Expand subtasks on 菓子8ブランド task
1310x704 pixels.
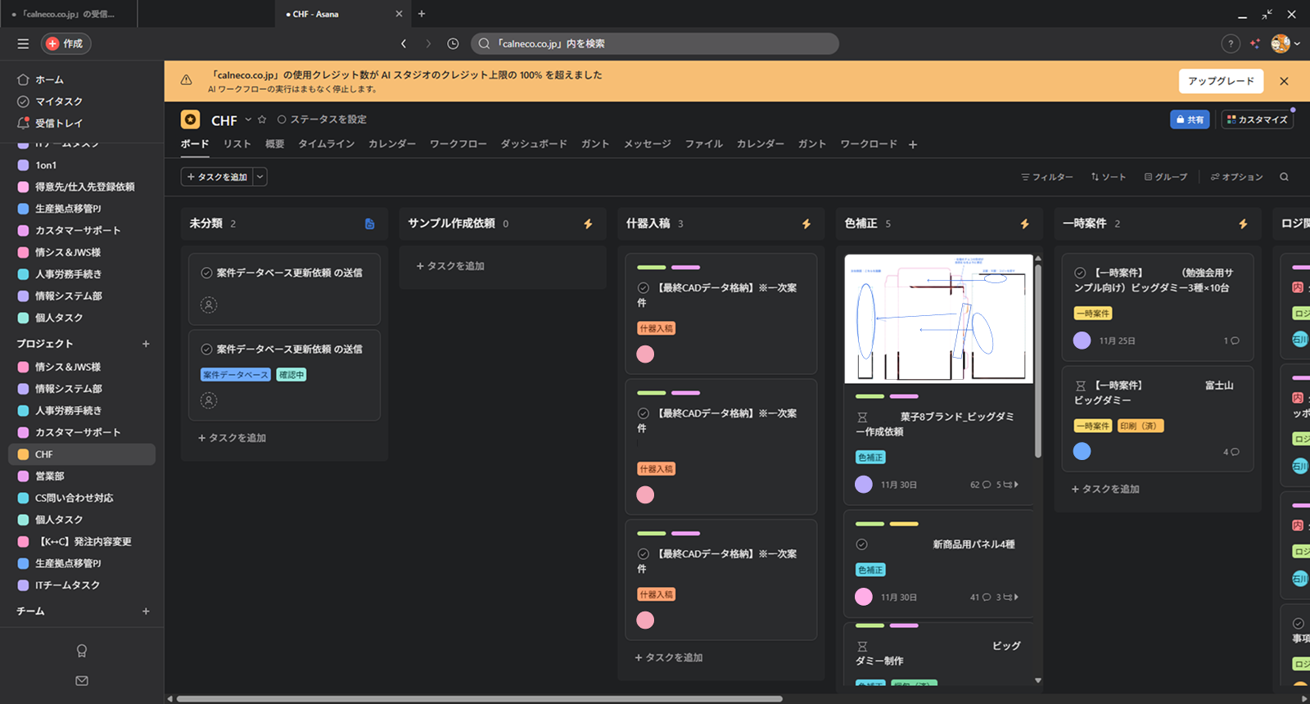(x=1008, y=485)
